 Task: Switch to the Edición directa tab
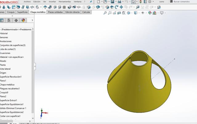click(x=73, y=12)
